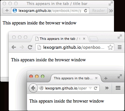This screenshot has width=125, height=111.
Task: Open new tab plus in Firefox
Action: tap(106, 78)
